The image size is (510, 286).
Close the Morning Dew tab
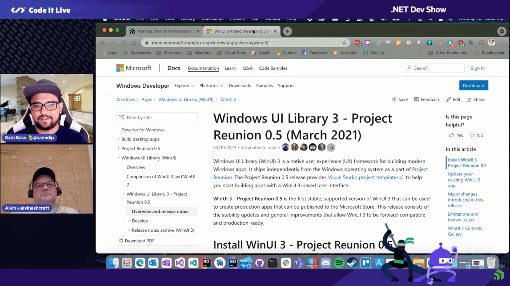coord(198,31)
